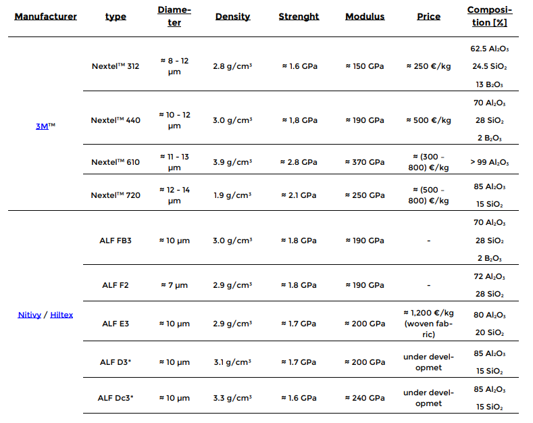533x423 pixels.
Task: Click the '≈ 2.1 GPa' strength cell
Action: 299,195
